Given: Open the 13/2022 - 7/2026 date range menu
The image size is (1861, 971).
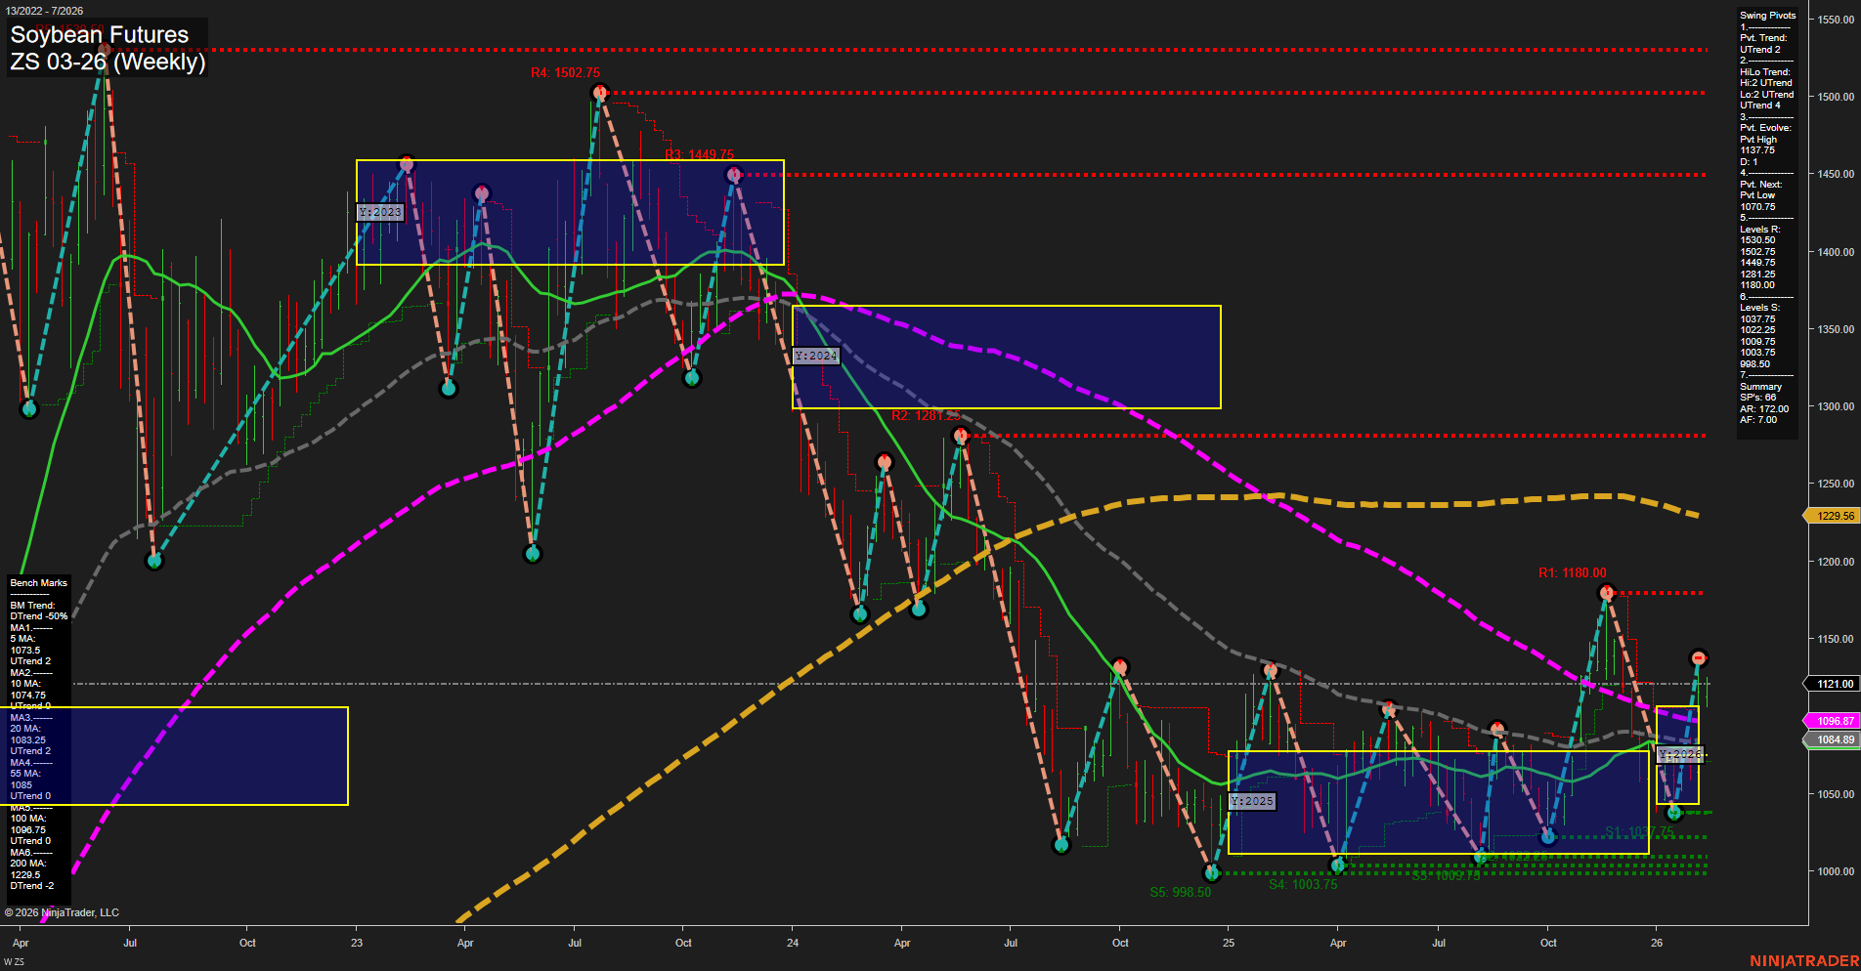Looking at the screenshot, I should (47, 8).
